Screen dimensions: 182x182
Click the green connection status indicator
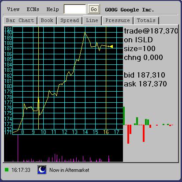tap(7, 170)
